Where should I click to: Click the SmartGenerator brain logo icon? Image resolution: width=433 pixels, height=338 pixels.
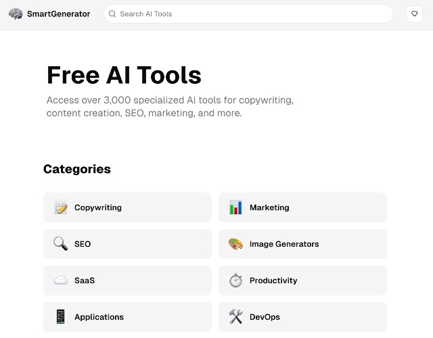coord(16,14)
